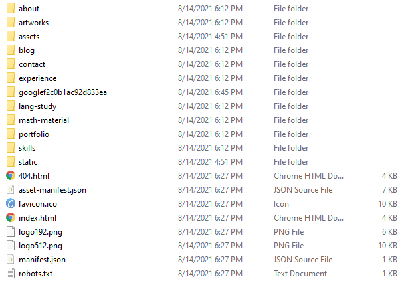Select the portfolio folder name
The image size is (406, 289).
(x=34, y=134)
